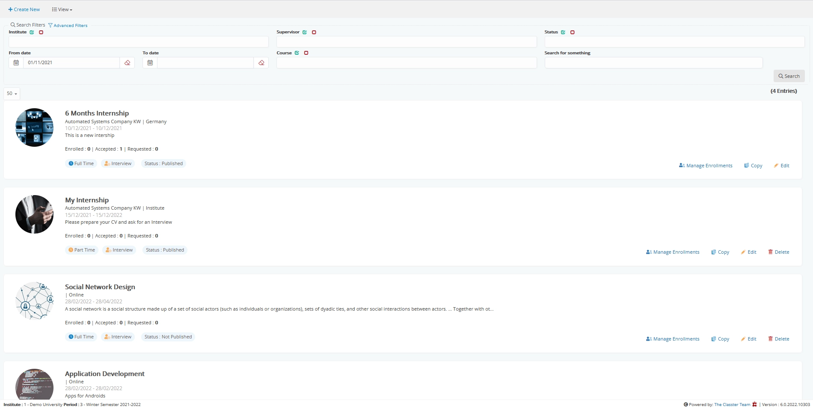Click the Search button
The image size is (813, 409).
(789, 76)
